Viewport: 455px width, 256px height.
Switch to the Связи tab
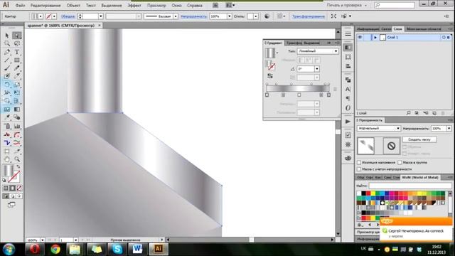(386, 29)
